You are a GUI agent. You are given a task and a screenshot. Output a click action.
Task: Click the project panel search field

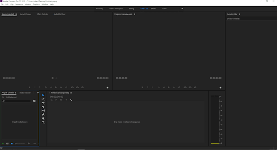[x=16, y=101]
